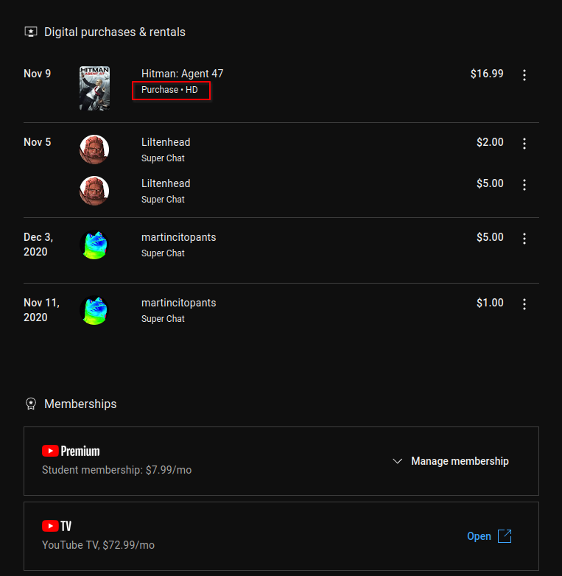Click Purchase • HD label
Image resolution: width=562 pixels, height=576 pixels.
point(169,90)
